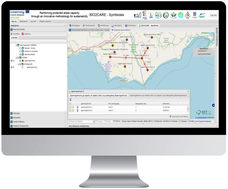Click the Χαρτογραφικό Υπόβαθρο folder icon
228x189 pixels.
point(18,45)
